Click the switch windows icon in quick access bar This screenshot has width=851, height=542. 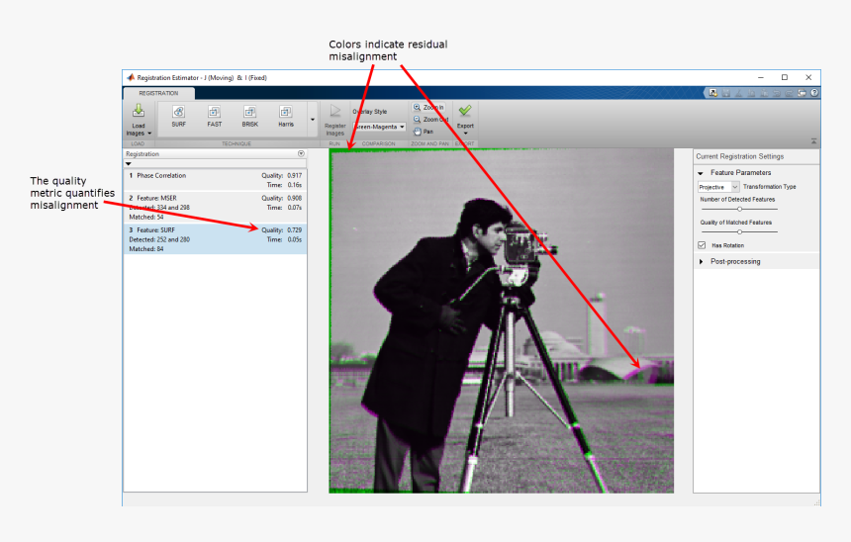[x=802, y=93]
